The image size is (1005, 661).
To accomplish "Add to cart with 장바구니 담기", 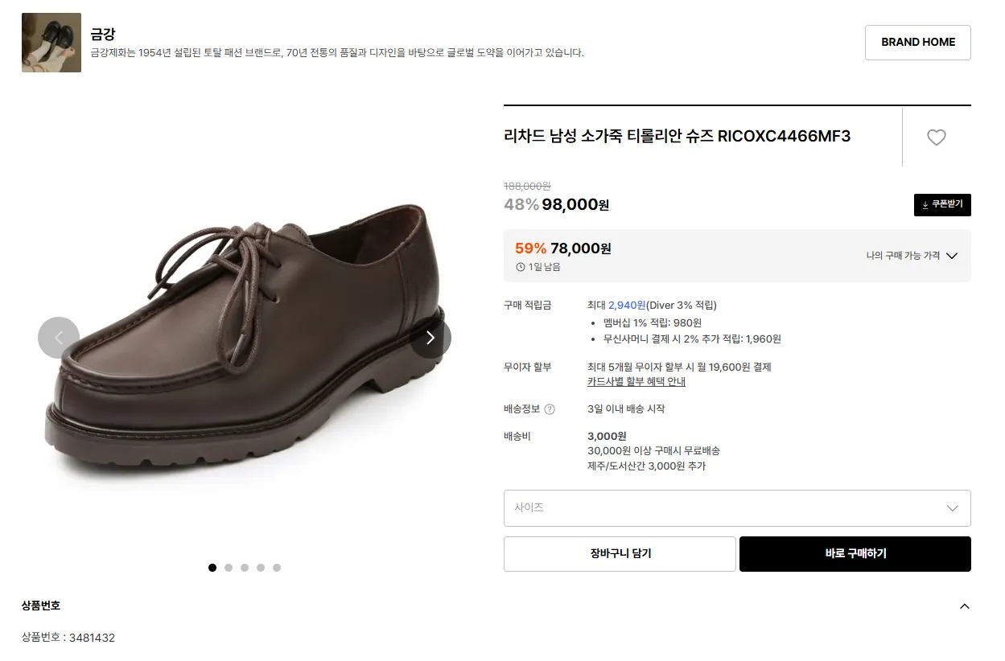I will pos(620,554).
